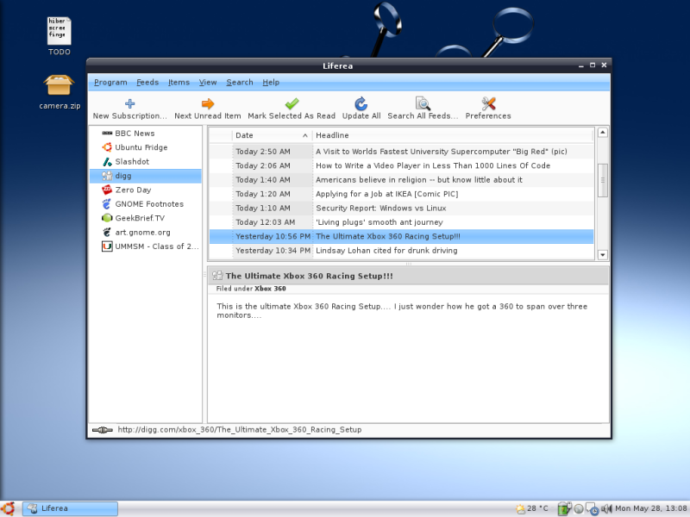Select GNOME Footnotes feed icon

coord(107,204)
